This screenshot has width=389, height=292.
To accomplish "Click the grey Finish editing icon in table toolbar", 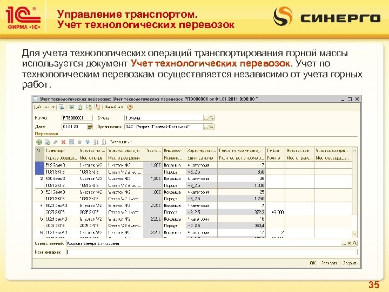I will (x=72, y=142).
